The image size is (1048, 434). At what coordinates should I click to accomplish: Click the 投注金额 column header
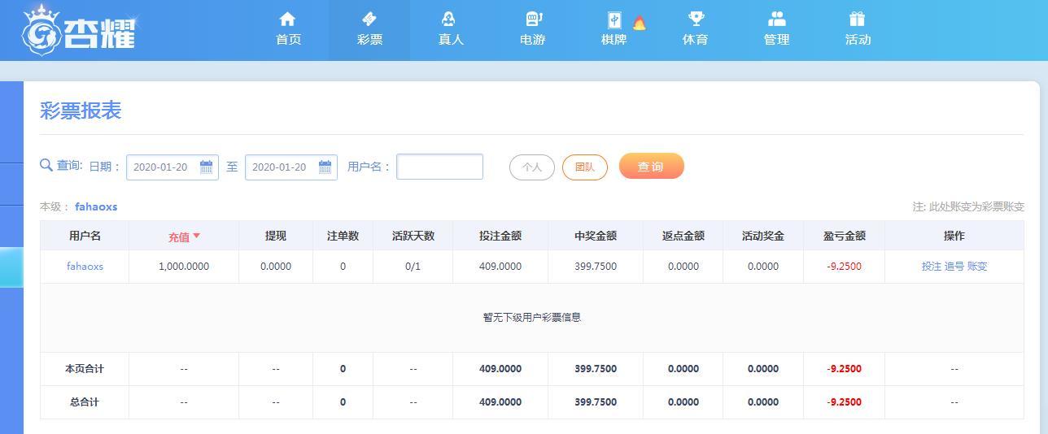500,236
